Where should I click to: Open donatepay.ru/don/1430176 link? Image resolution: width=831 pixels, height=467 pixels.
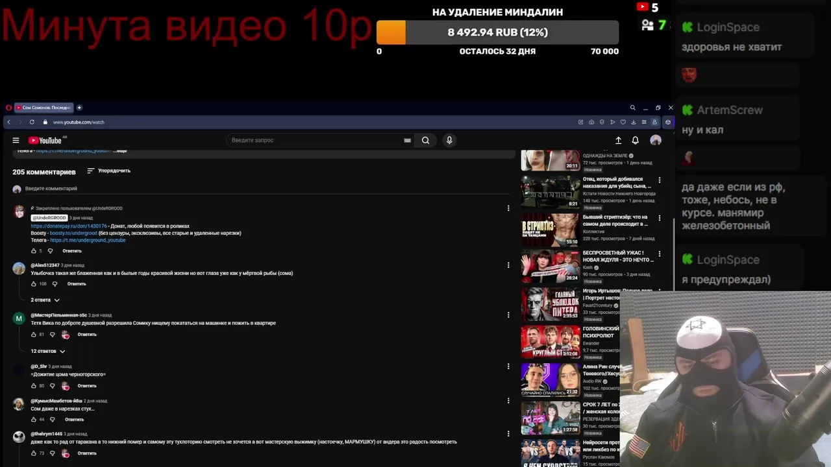pyautogui.click(x=69, y=226)
